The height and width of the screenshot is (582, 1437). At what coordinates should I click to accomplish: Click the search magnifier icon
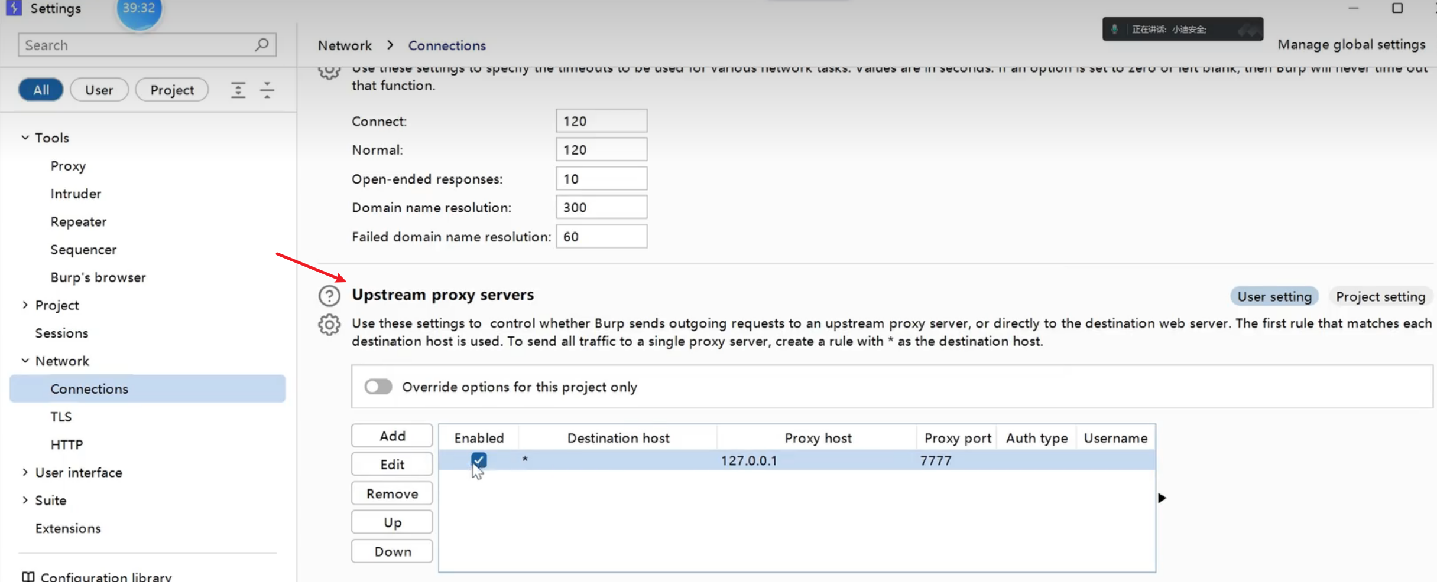tap(261, 45)
